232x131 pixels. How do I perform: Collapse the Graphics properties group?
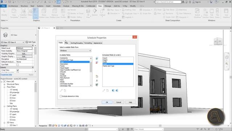coord(33,45)
